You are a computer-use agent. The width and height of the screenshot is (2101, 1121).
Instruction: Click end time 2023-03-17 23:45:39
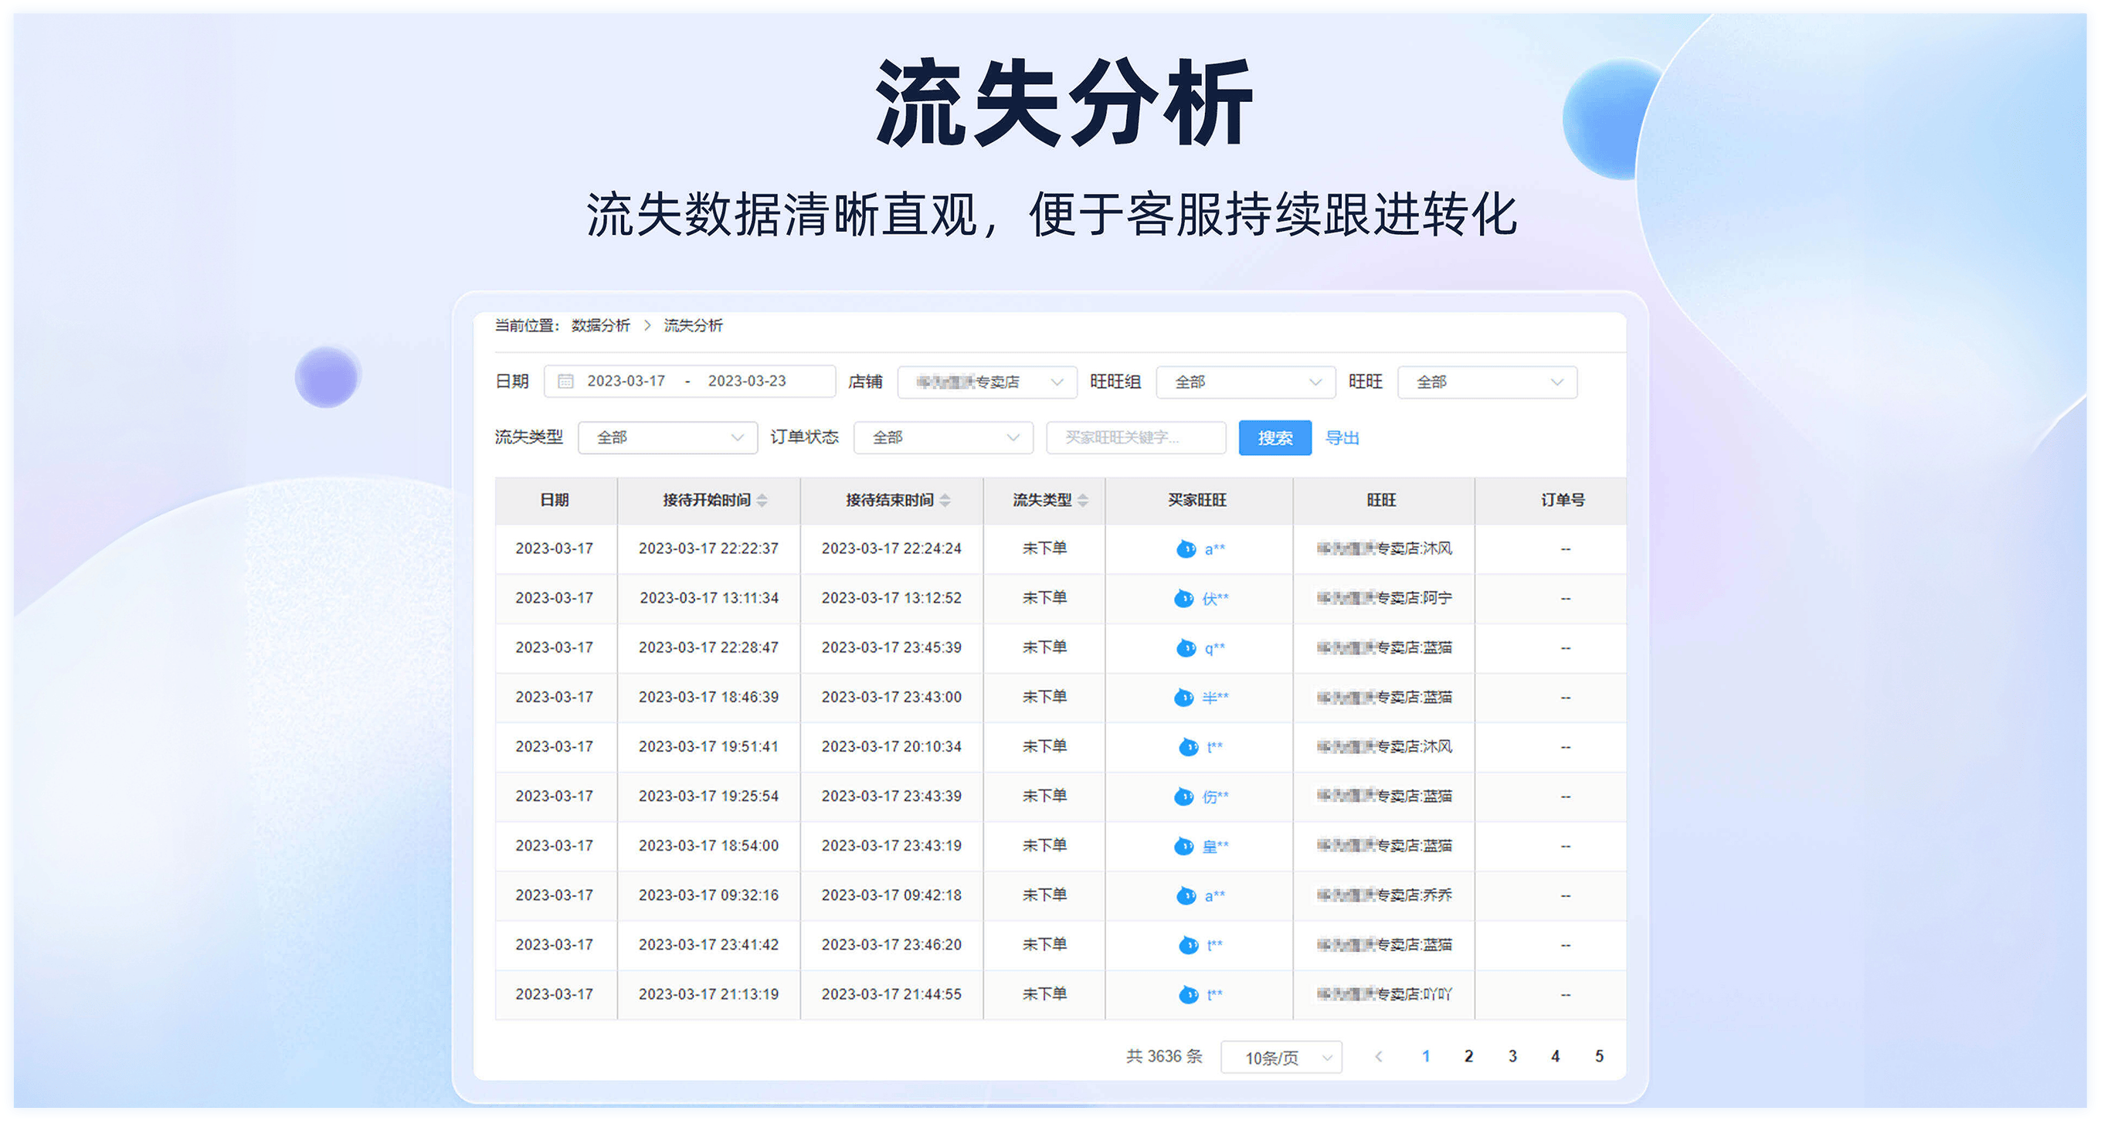click(891, 647)
